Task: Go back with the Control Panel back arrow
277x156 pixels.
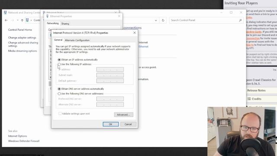Action: (6, 20)
